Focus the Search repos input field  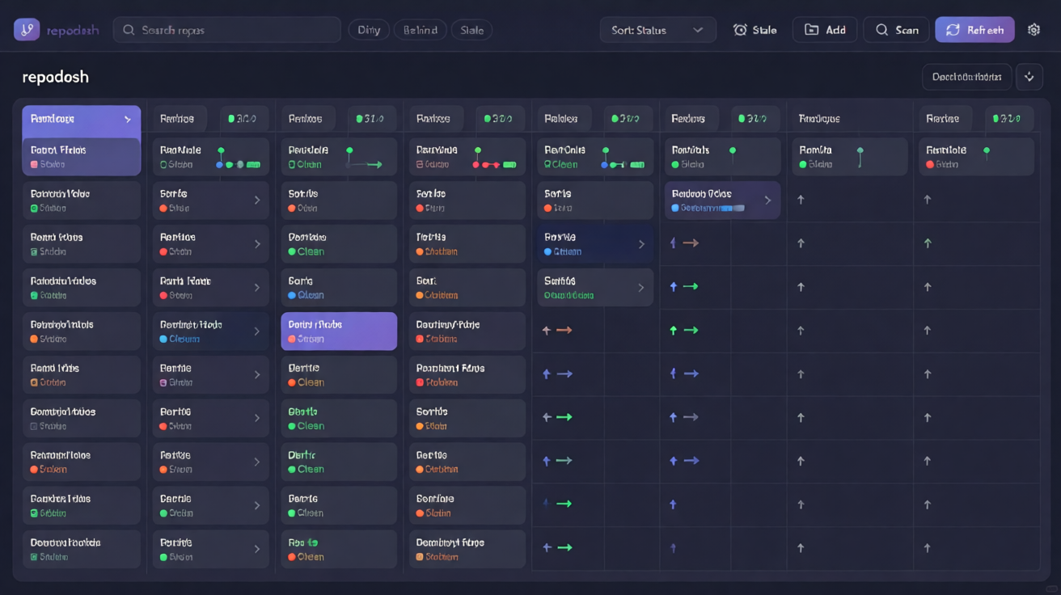(226, 30)
